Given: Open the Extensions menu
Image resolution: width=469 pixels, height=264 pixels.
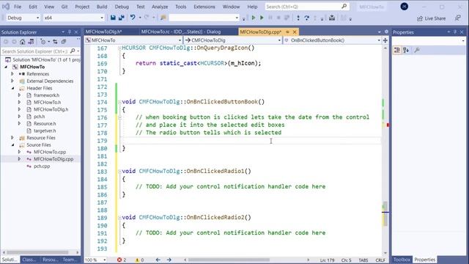Looking at the screenshot, I should pos(204,7).
